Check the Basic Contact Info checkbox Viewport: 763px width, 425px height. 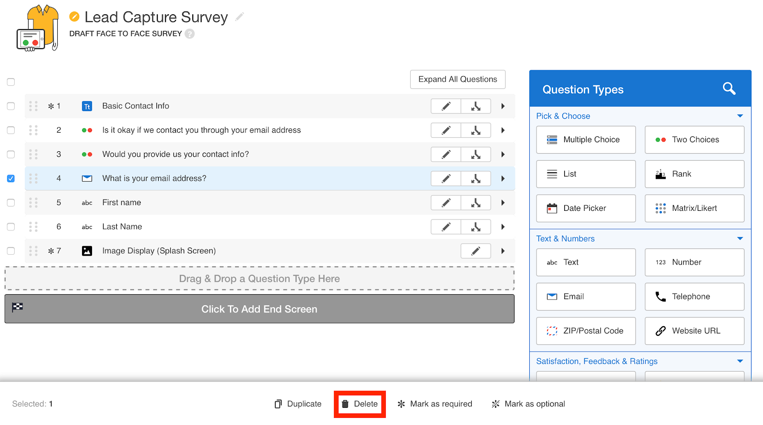click(11, 106)
